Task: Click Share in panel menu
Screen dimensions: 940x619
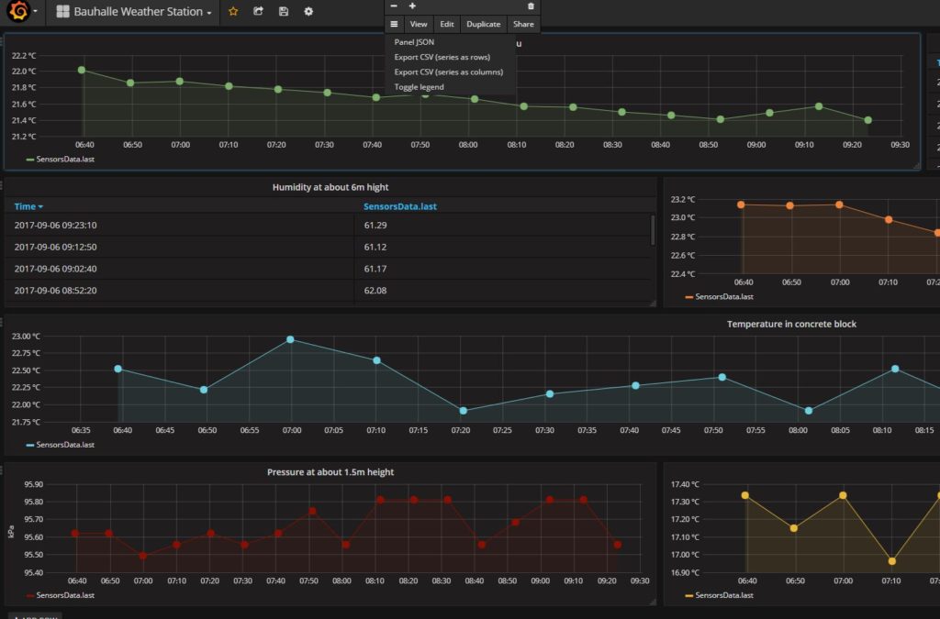Action: click(523, 24)
